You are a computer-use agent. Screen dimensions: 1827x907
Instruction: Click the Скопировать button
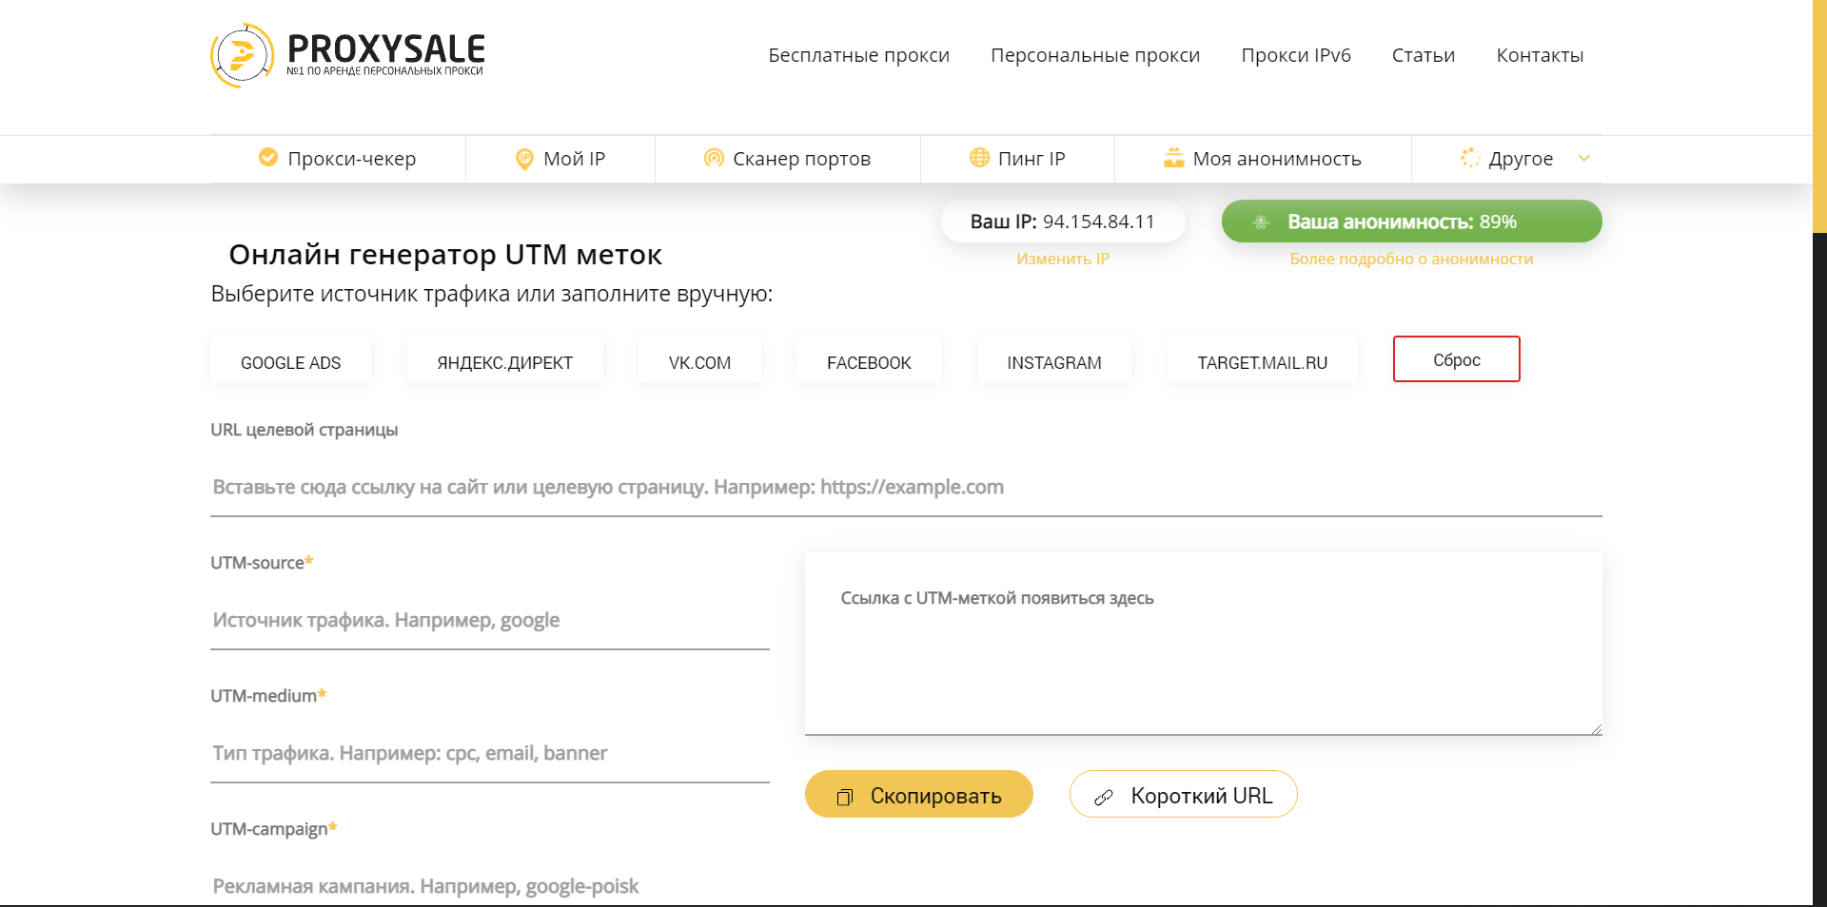pos(918,794)
